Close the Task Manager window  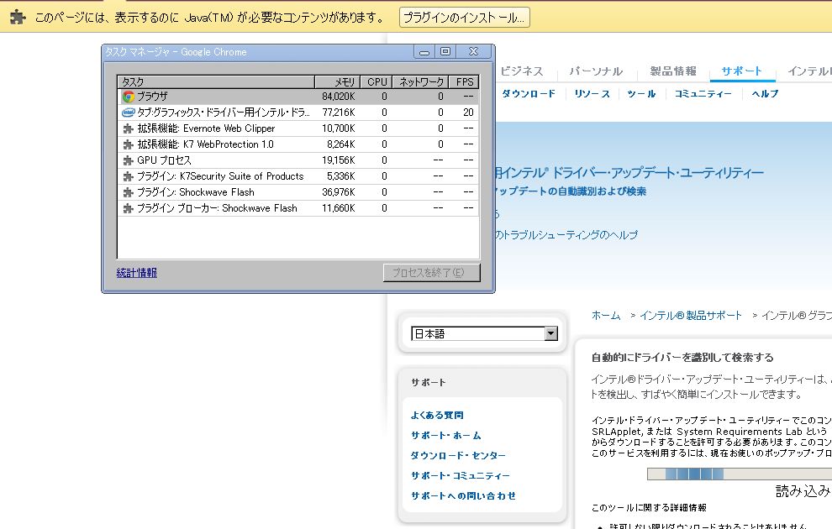pyautogui.click(x=474, y=51)
